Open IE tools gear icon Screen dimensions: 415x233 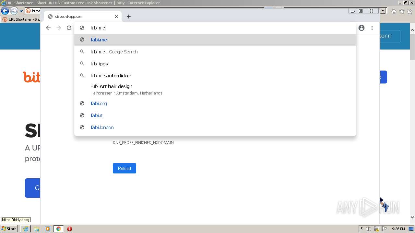click(410, 11)
